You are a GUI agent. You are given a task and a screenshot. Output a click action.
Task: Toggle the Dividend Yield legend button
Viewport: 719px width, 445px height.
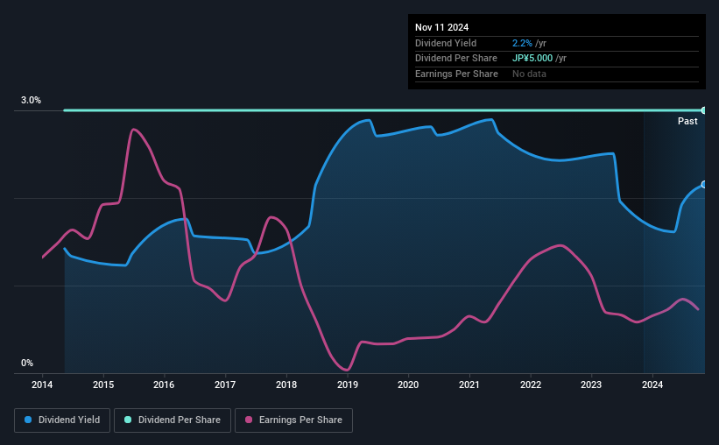pyautogui.click(x=62, y=420)
